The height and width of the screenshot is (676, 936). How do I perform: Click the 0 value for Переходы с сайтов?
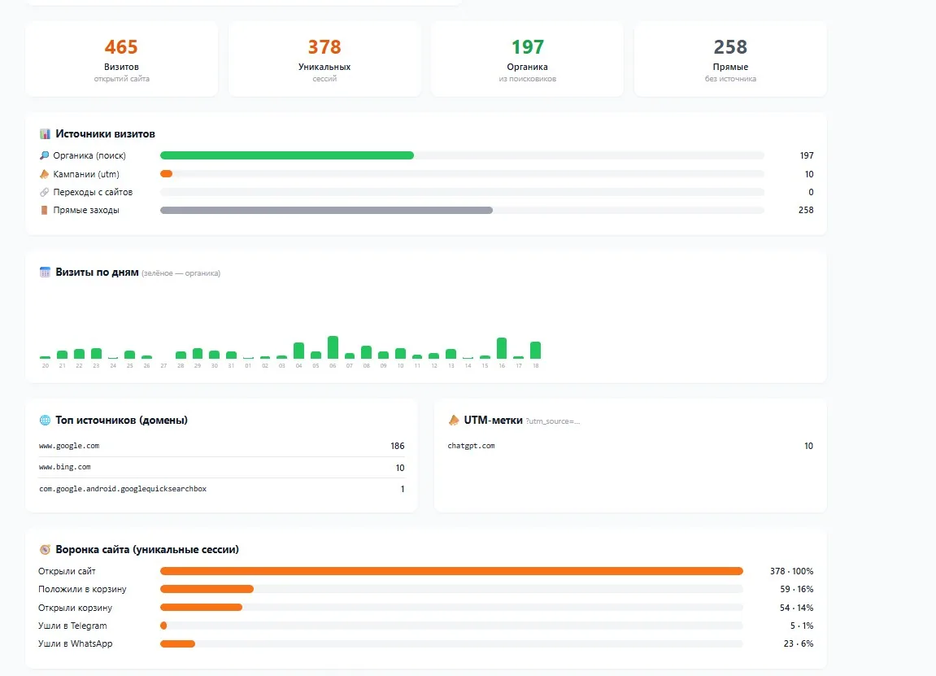(812, 192)
